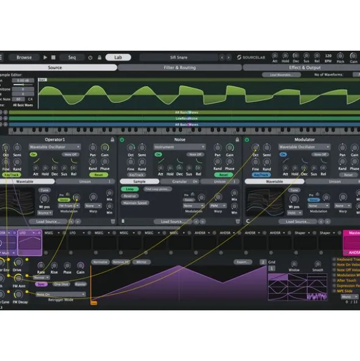Click the lock icon beside Lab button

(99, 57)
